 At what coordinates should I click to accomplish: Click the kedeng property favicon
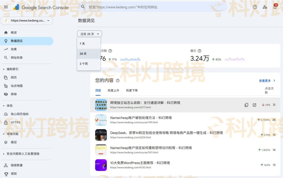pos(6,20)
